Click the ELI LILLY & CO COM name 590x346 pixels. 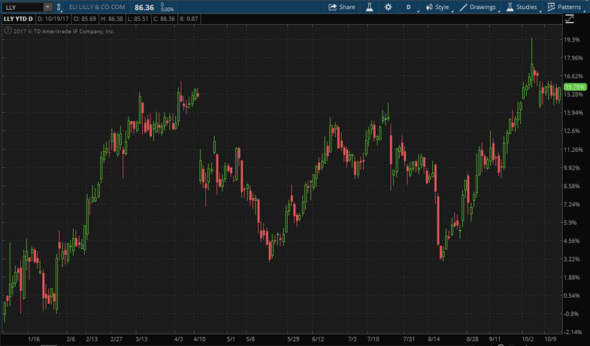(97, 8)
